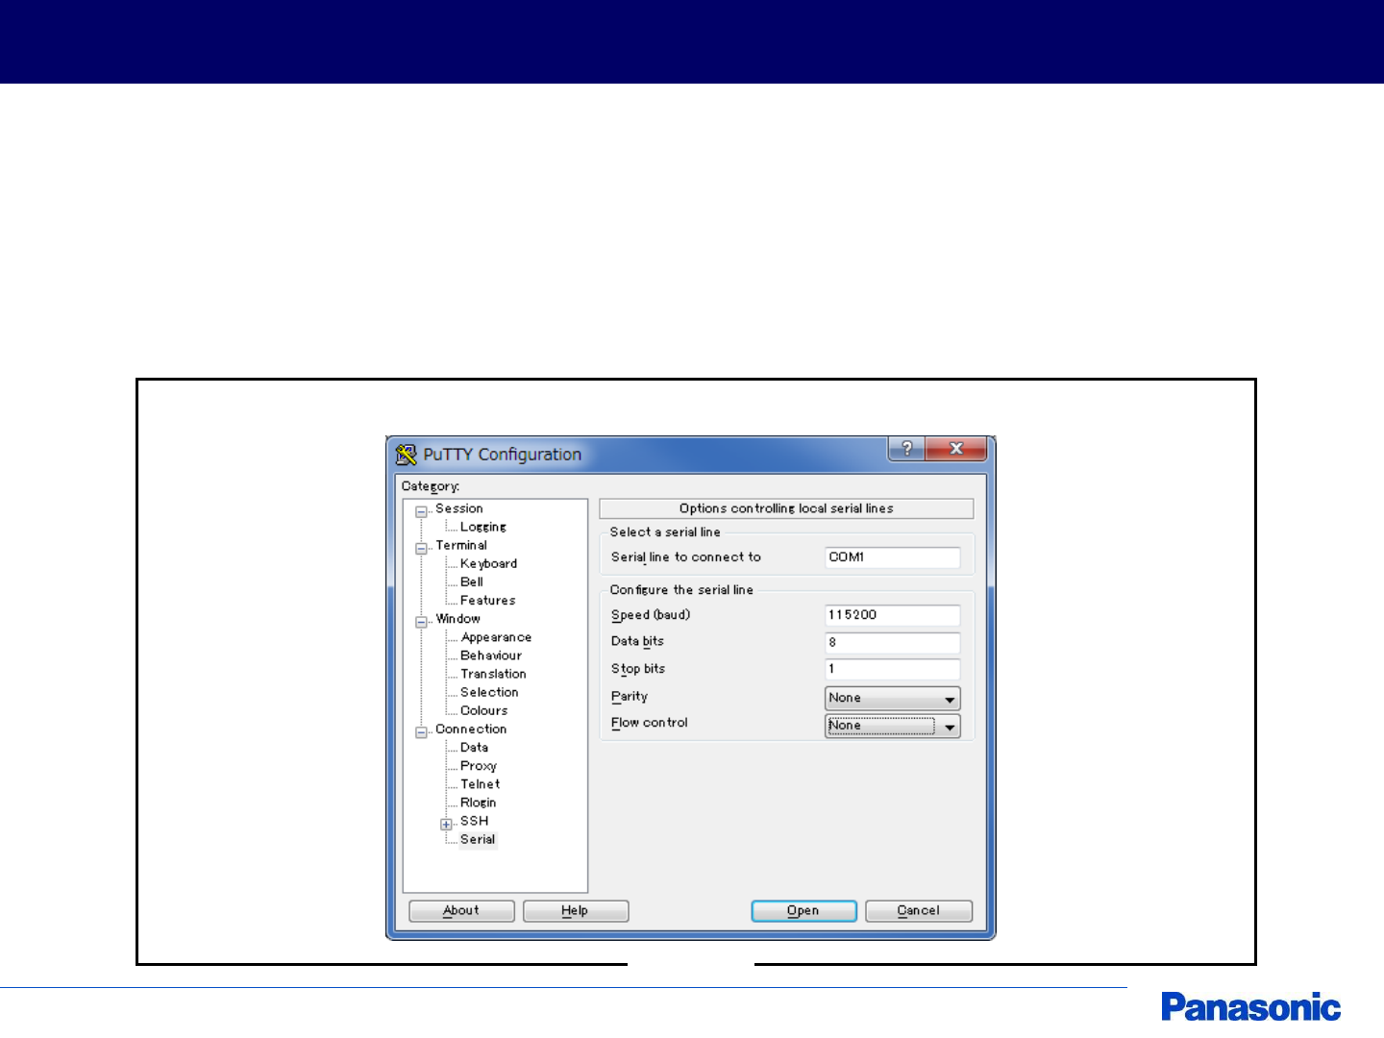Select the Selection category
1384x1038 pixels.
(x=489, y=692)
